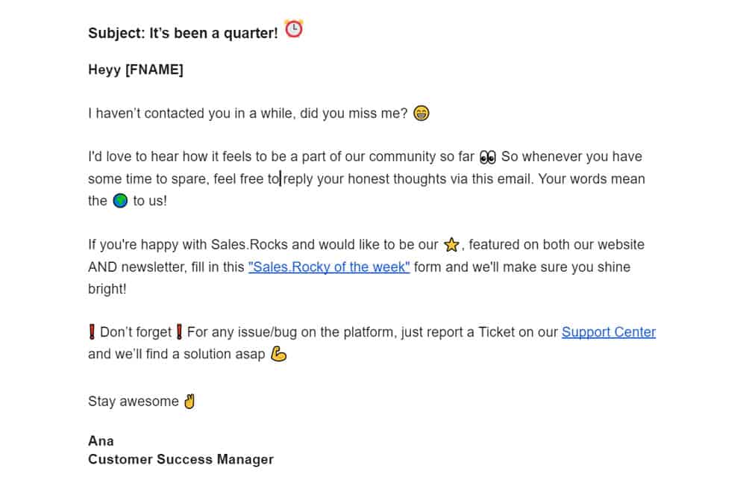Click the grinning face emoji
Viewport: 746px width, 492px height.
point(421,113)
